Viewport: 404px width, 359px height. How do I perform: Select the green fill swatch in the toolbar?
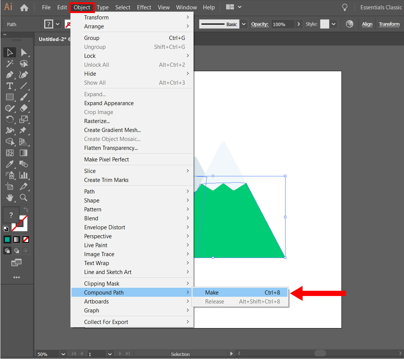click(7, 239)
